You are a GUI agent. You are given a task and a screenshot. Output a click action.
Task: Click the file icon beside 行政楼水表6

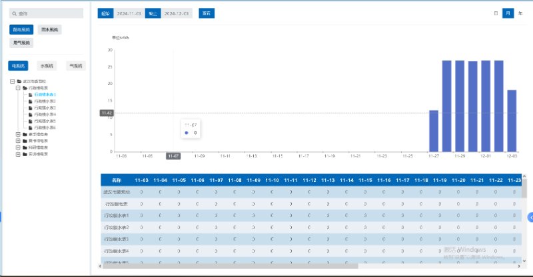pyautogui.click(x=31, y=128)
